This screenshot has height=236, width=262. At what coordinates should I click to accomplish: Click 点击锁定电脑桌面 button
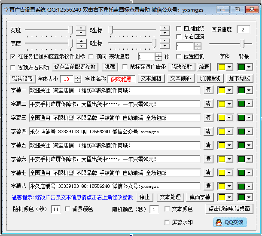click(x=229, y=208)
